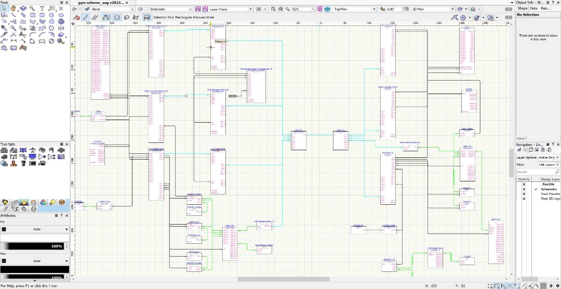Select the Selection arrow tool

pos(4,9)
